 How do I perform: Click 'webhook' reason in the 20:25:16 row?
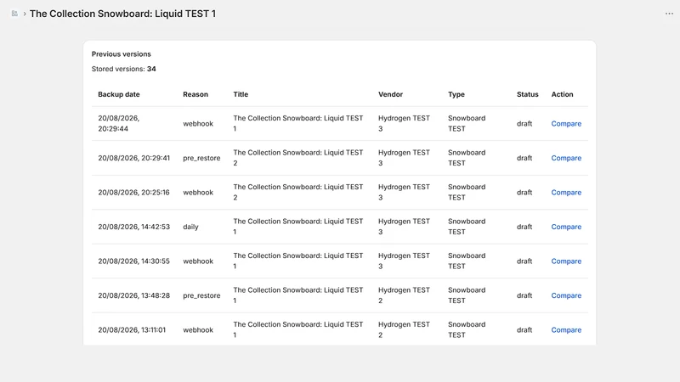click(x=198, y=193)
